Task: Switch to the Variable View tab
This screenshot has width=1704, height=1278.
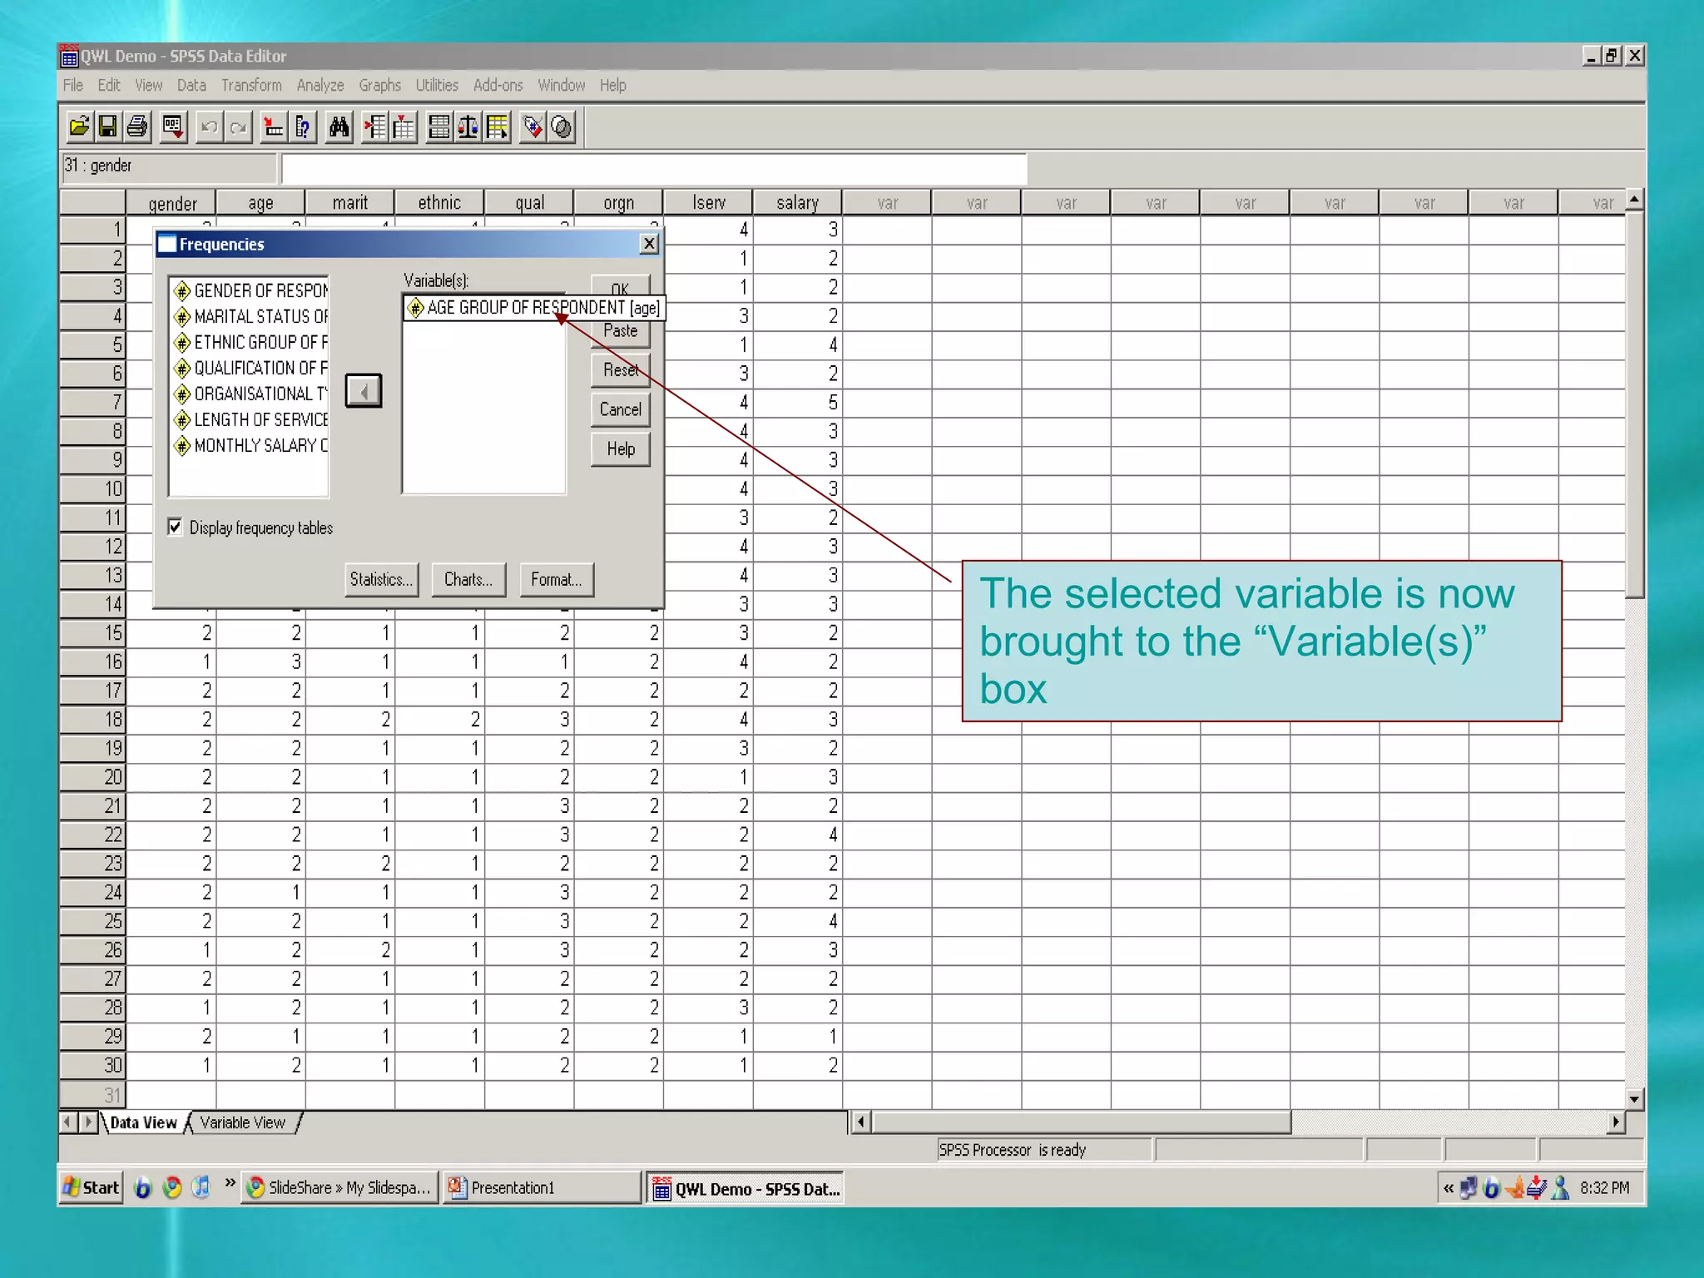Action: (243, 1122)
